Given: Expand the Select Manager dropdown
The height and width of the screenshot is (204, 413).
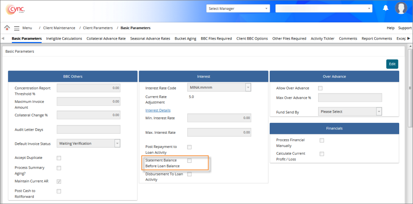Looking at the screenshot, I should coord(238,8).
